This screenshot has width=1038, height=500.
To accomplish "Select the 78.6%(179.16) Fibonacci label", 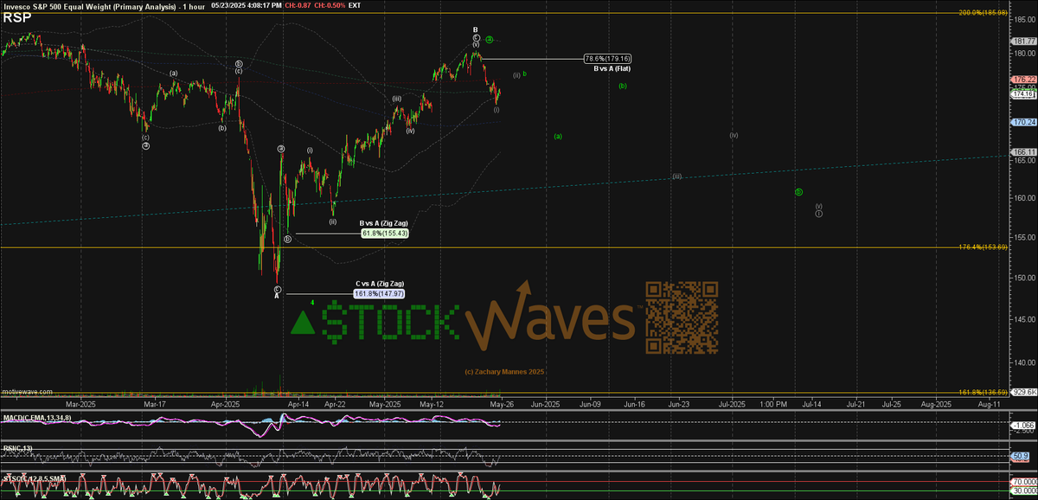I will (608, 59).
